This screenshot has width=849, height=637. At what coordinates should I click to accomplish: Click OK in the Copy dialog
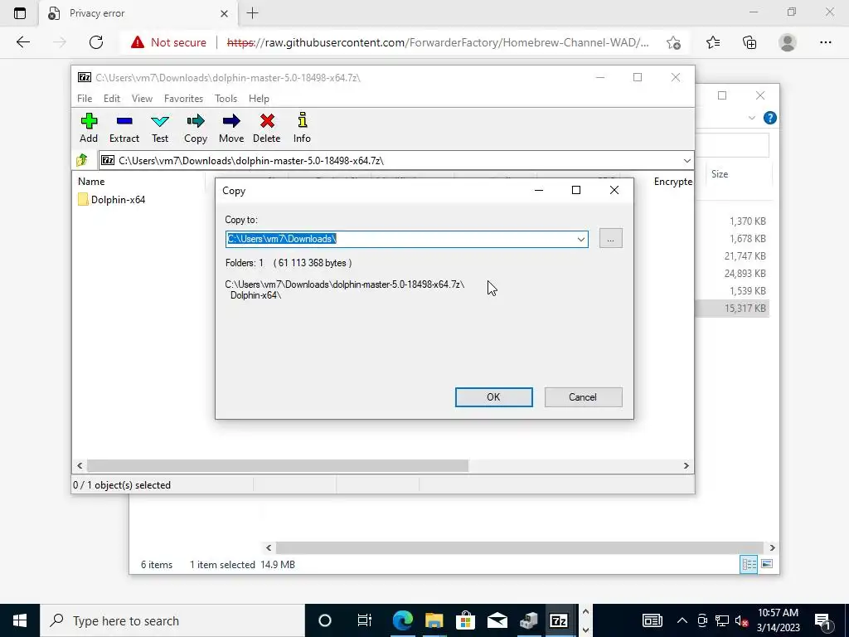pos(493,397)
